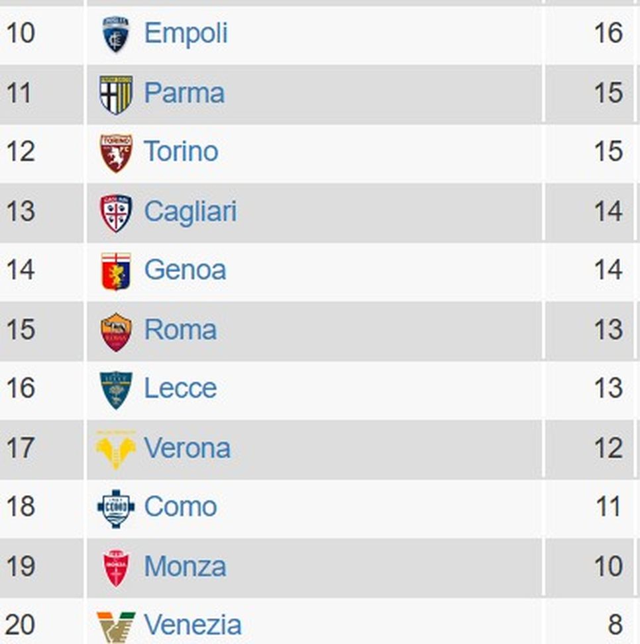Click the Monza club badge
The width and height of the screenshot is (640, 644).
pos(116,566)
